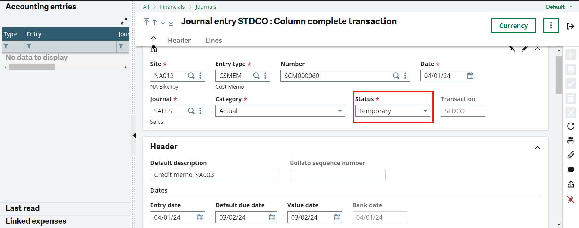
Task: Click the home icon above Header tab
Action: pyautogui.click(x=154, y=39)
